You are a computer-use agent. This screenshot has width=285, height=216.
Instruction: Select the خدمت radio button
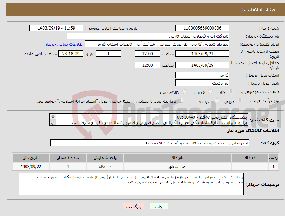210,92
